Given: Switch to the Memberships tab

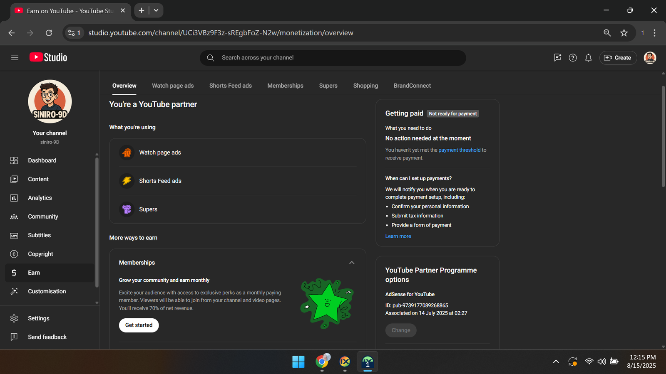Looking at the screenshot, I should [285, 86].
